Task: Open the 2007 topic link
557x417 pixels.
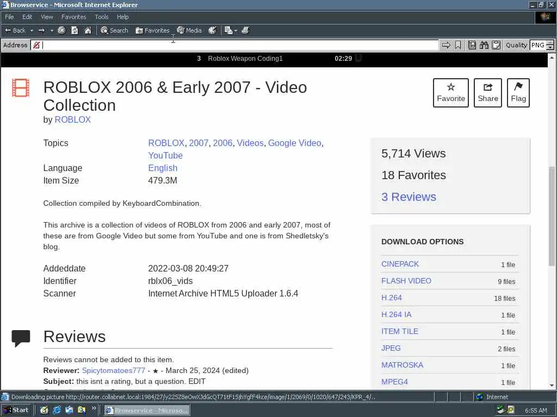Action: 199,143
